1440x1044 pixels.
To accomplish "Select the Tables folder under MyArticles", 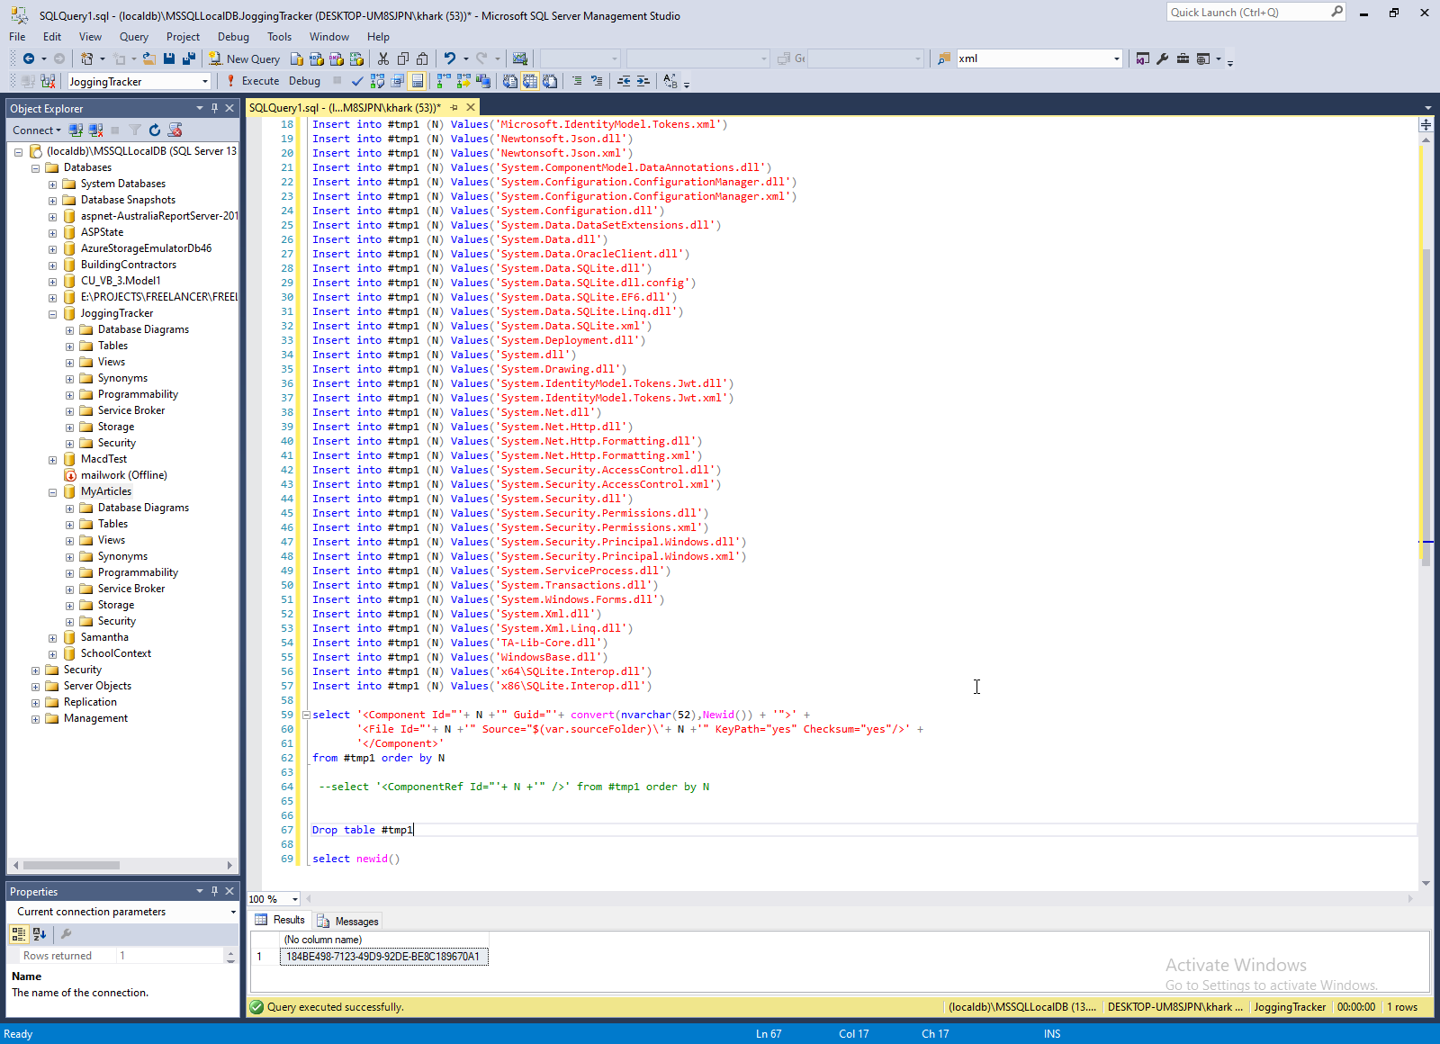I will (112, 524).
